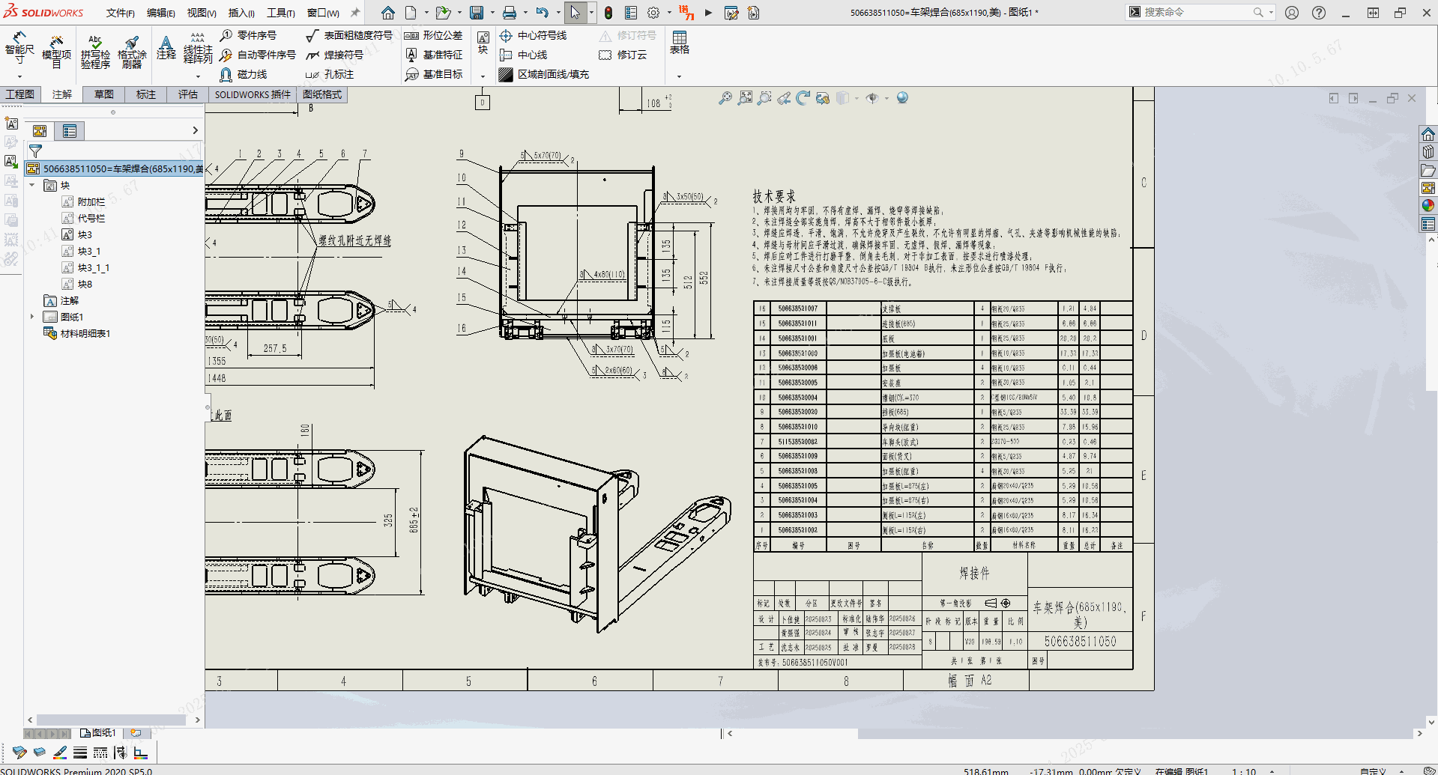Insert a Revision Cloud (修订云)

[x=623, y=55]
